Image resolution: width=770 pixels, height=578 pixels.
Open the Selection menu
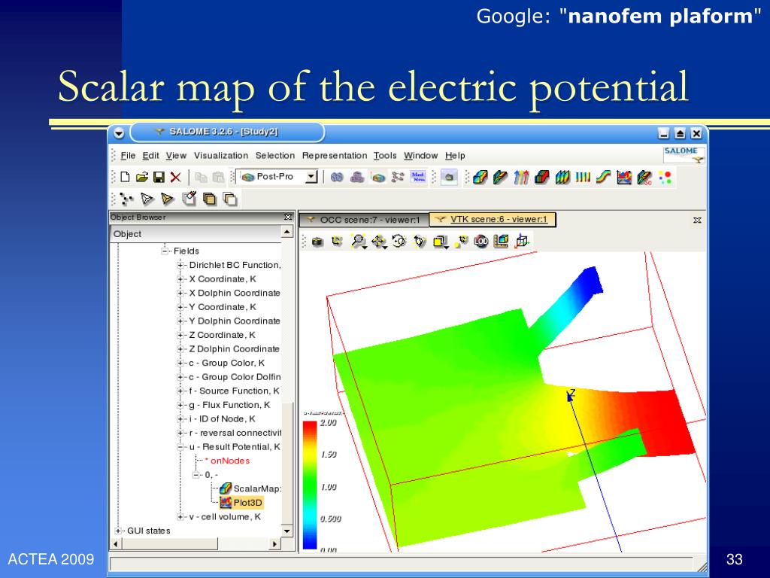tap(275, 156)
